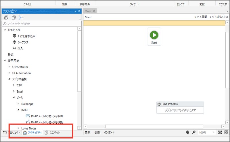This screenshot has width=230, height=142.
Task: Click the 最近 category
Action: click(11, 55)
